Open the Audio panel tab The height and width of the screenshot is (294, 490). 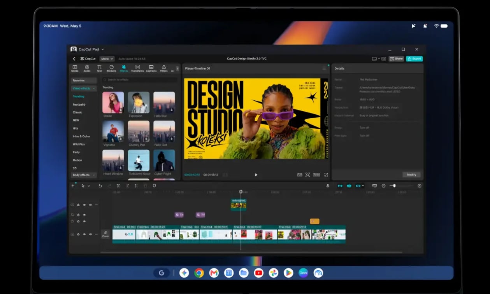pos(87,68)
